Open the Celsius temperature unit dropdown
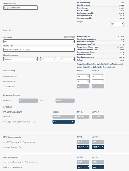This screenshot has height=171, width=129. click(x=21, y=59)
